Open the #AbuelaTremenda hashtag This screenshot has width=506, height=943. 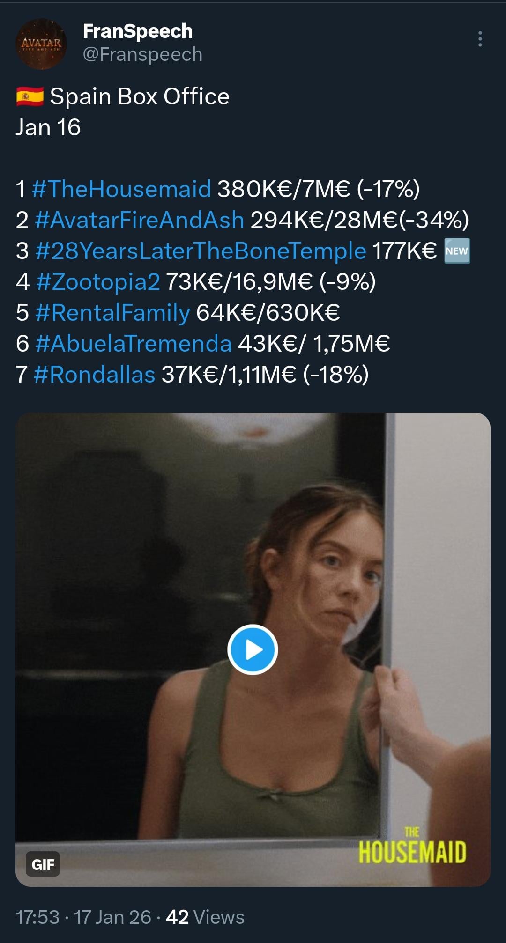[133, 343]
